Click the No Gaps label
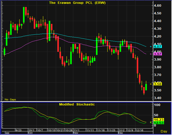The width and height of the screenshot is (172, 135). coord(10,100)
